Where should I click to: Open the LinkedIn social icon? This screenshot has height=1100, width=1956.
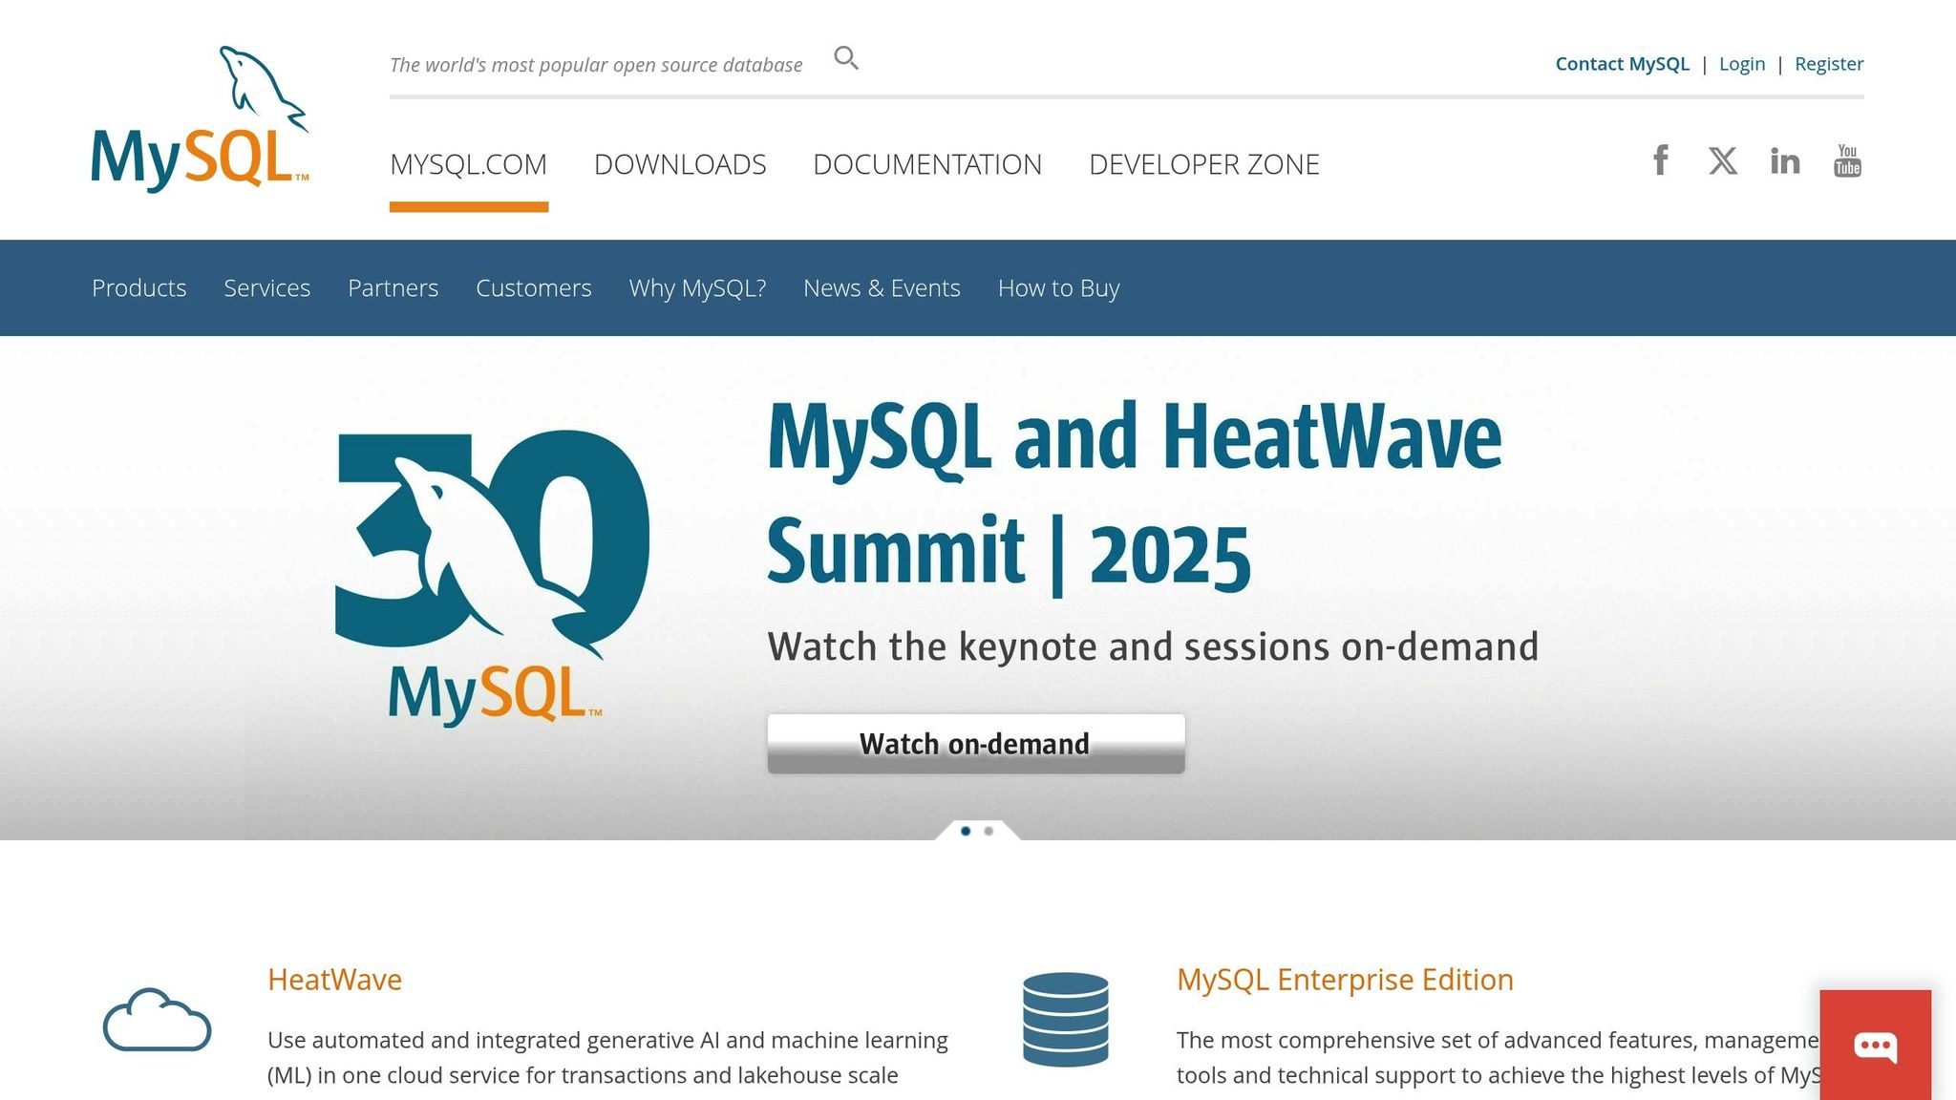pyautogui.click(x=1785, y=160)
